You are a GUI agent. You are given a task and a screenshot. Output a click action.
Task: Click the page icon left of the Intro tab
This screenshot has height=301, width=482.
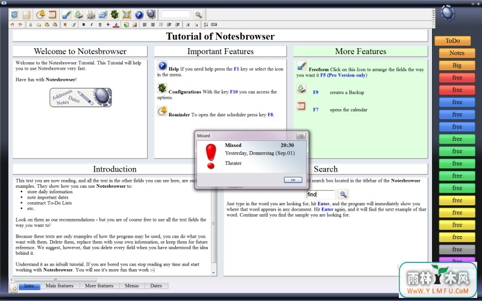coord(13,288)
